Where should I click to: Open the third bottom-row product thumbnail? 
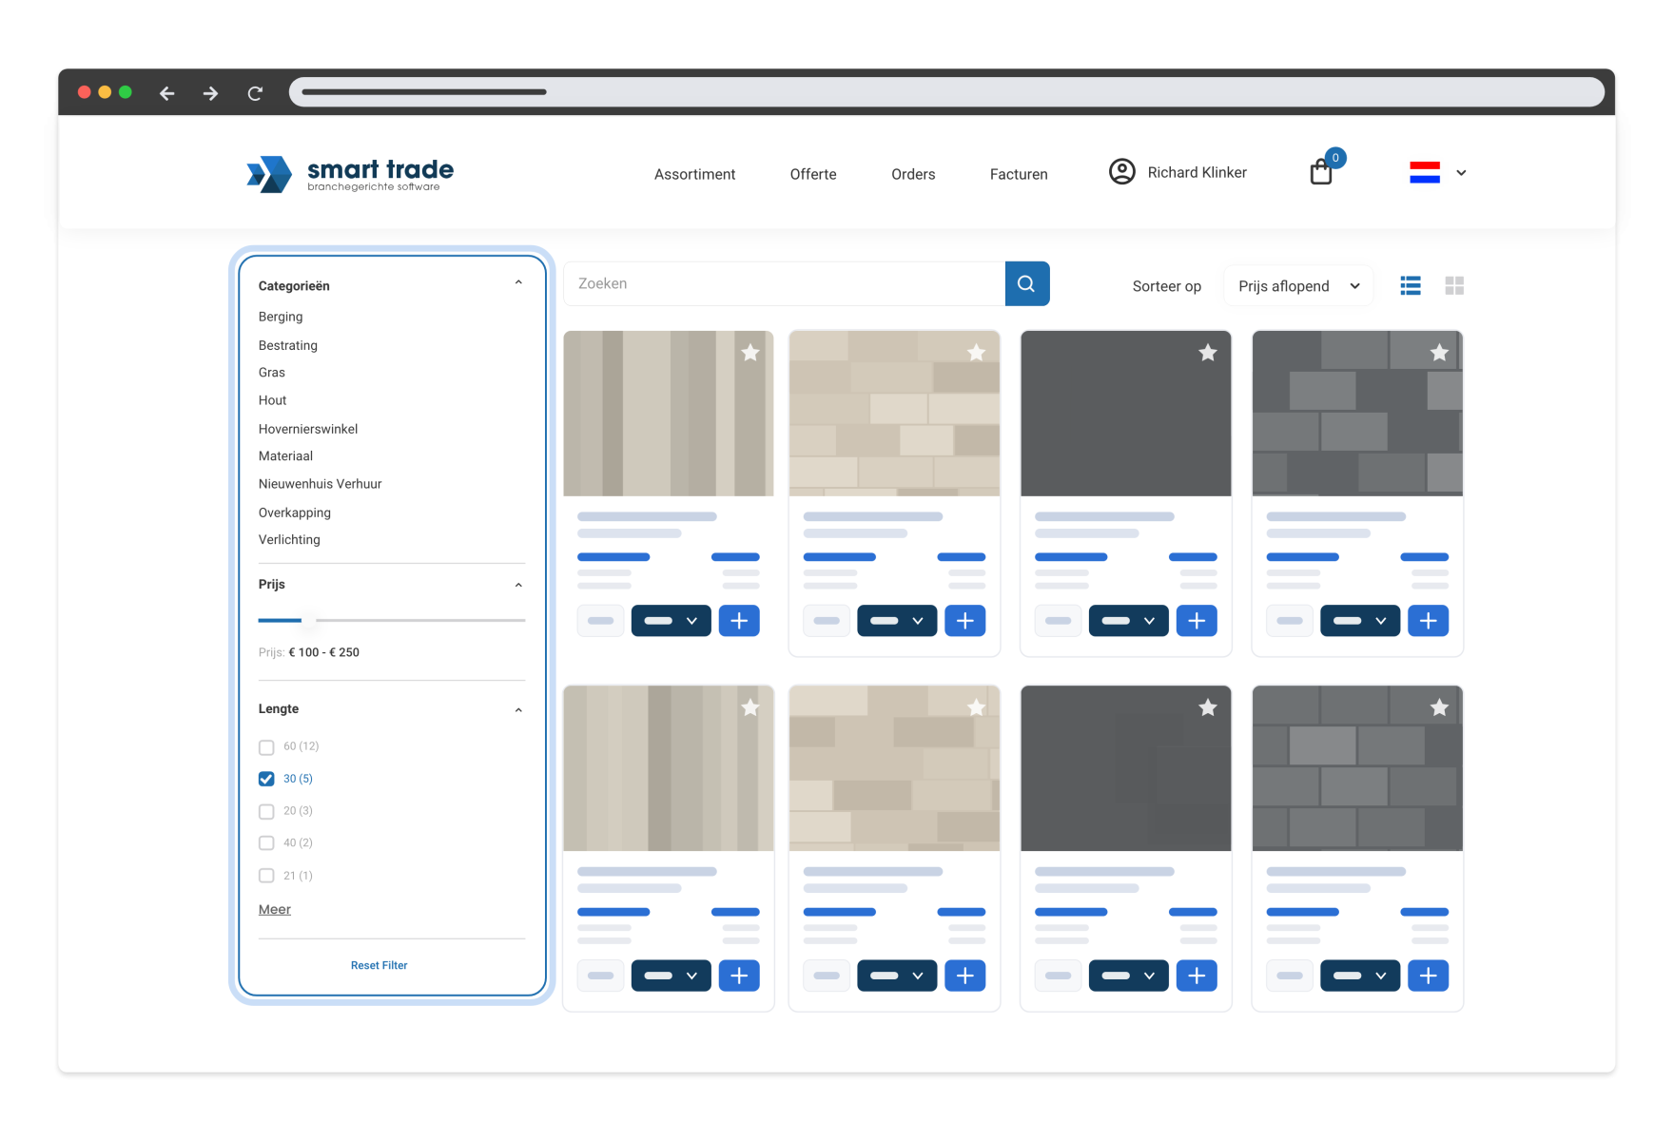coord(1126,768)
